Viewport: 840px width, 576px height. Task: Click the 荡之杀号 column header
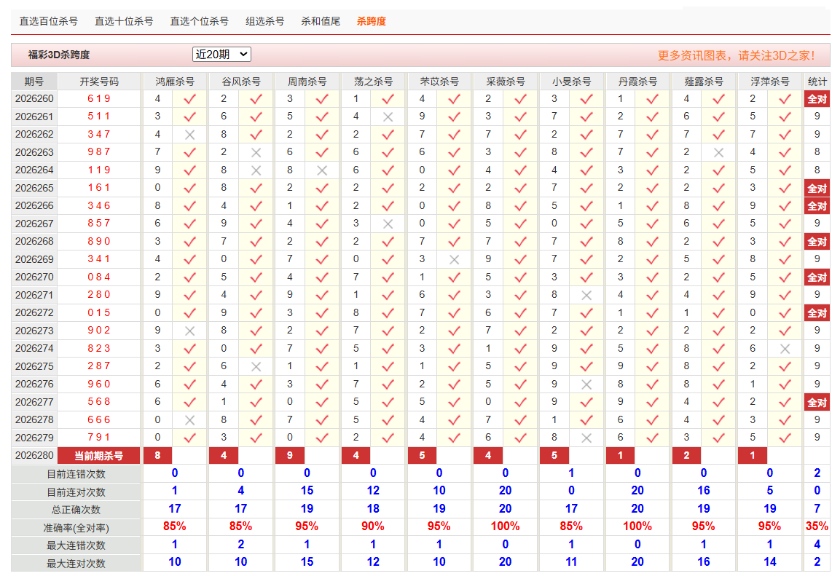coord(373,82)
